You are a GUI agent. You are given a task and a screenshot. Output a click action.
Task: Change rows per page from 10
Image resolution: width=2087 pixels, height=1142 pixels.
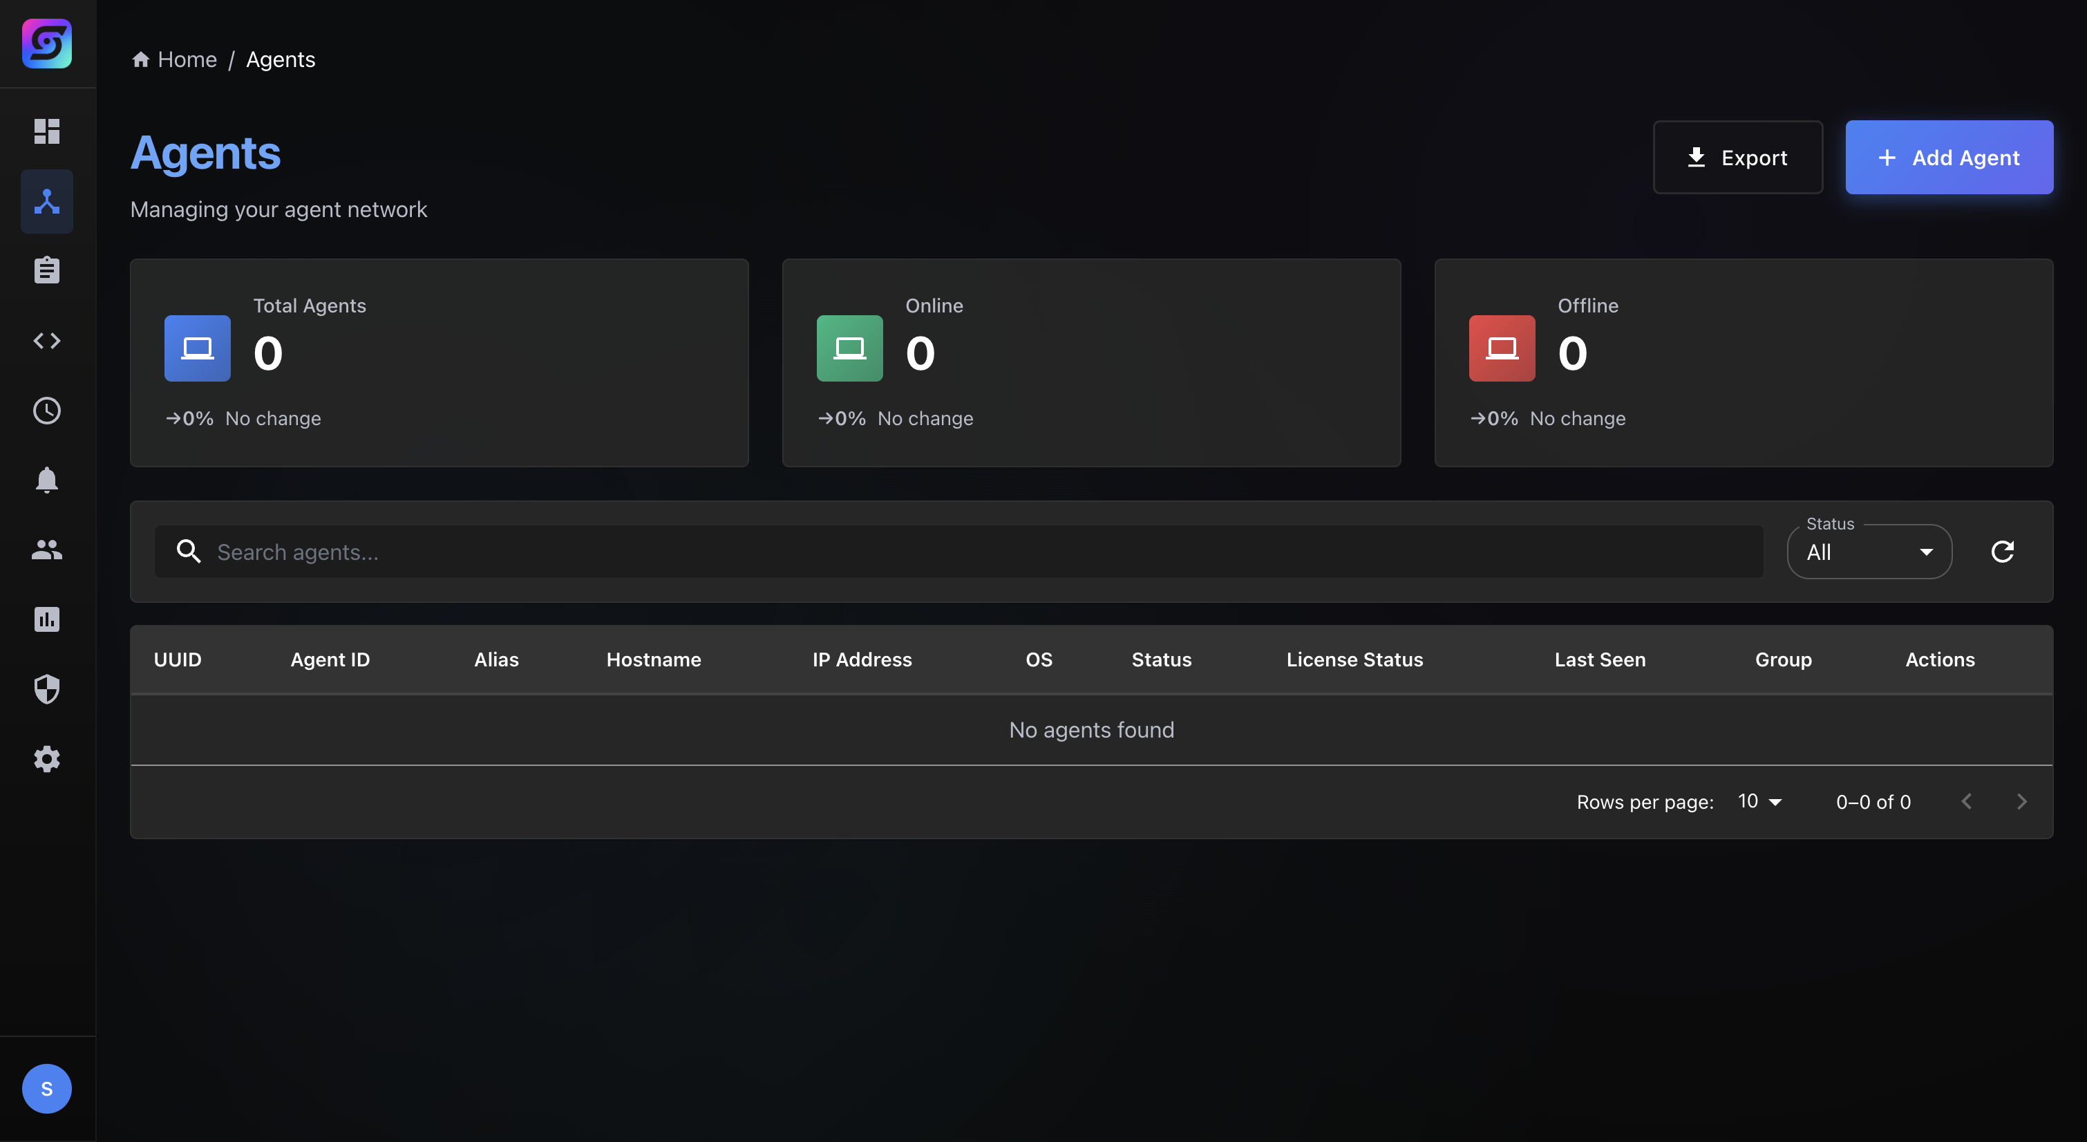tap(1758, 802)
